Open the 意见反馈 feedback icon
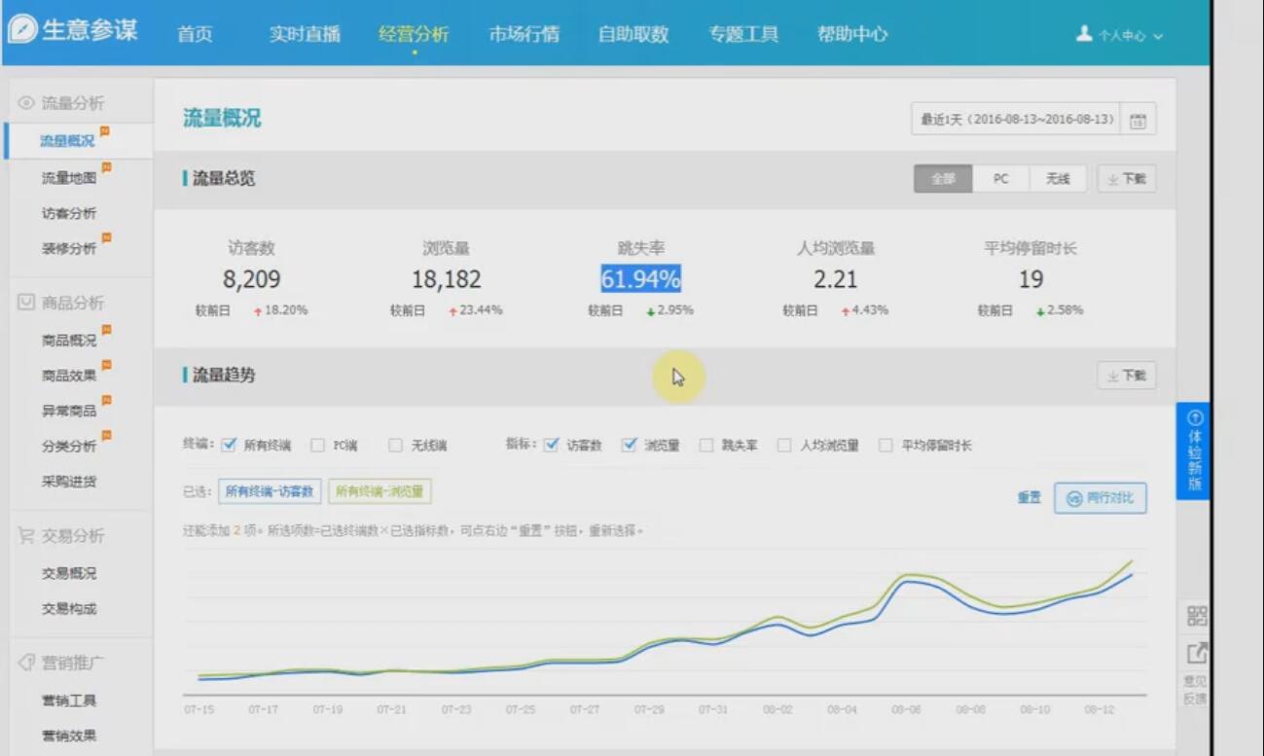The height and width of the screenshot is (756, 1264). tap(1197, 654)
